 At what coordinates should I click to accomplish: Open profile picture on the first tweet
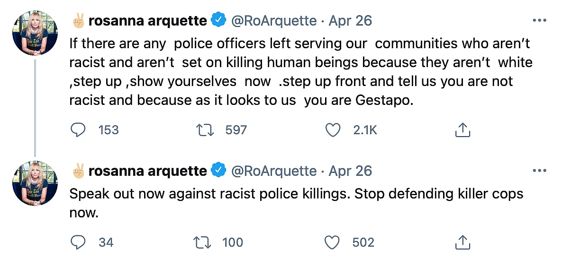35,33
